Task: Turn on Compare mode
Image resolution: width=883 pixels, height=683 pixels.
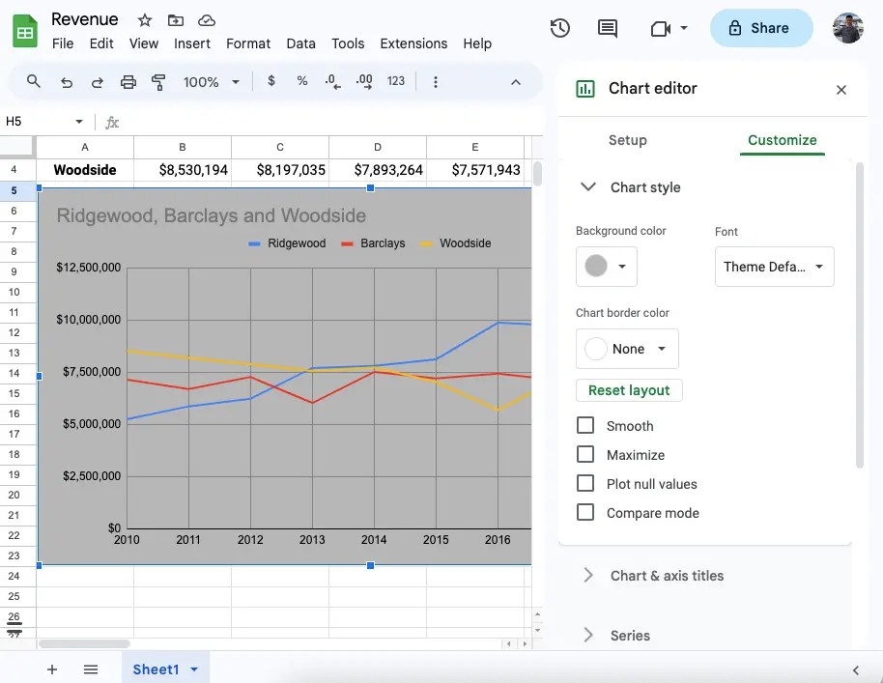Action: 584,512
